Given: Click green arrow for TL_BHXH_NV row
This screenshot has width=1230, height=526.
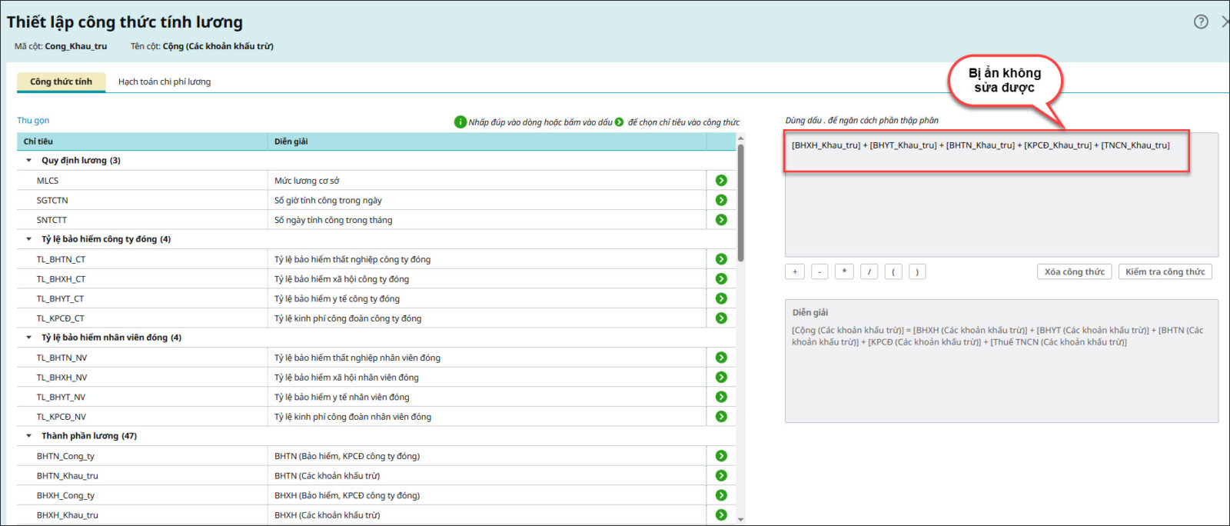Looking at the screenshot, I should pyautogui.click(x=721, y=378).
